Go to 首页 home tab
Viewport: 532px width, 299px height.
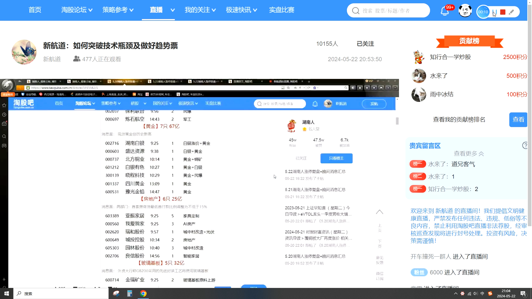35,10
